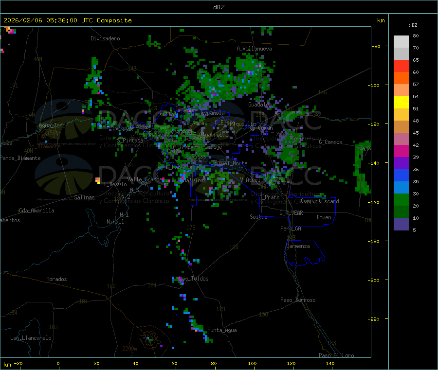Select the red 65 dBZ legend swatch
Image resolution: width=438 pixels, height=370 pixels.
[x=401, y=66]
